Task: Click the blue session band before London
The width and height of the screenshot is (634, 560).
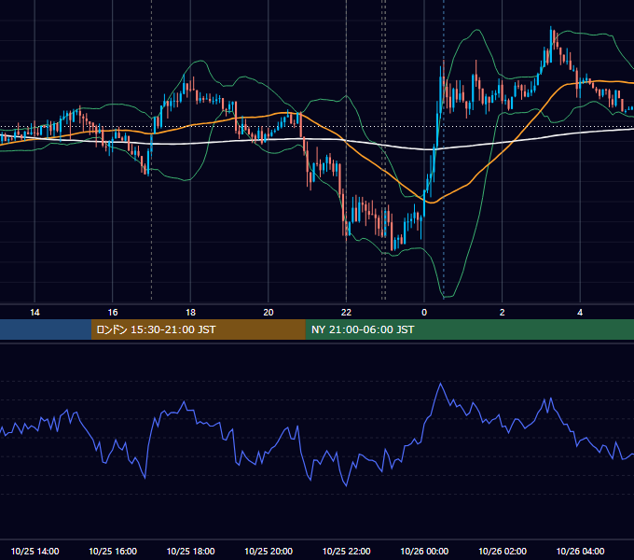Action: pyautogui.click(x=46, y=329)
